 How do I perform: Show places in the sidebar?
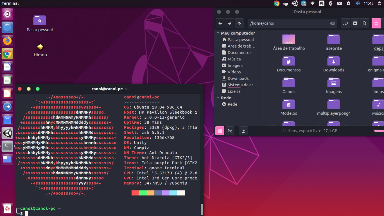(220, 131)
